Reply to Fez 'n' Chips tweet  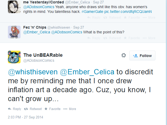click(x=94, y=38)
